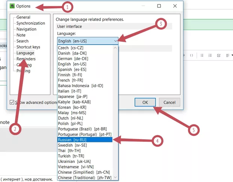The height and width of the screenshot is (182, 233).
Task: Choose Swedish [sv-SE] from language list
Action: (85, 145)
